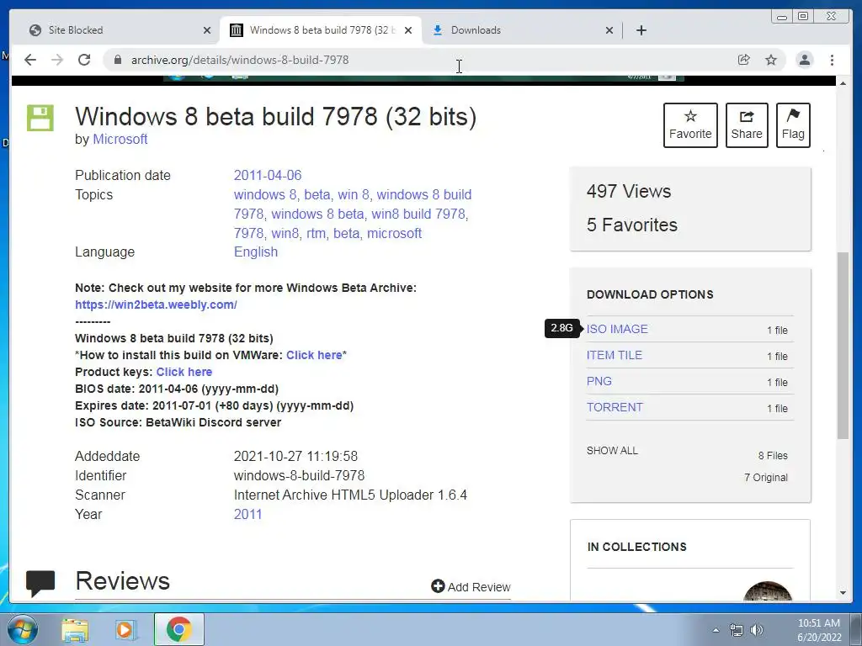The image size is (862, 646).
Task: Open Windows Explorer from taskbar
Action: click(x=75, y=629)
